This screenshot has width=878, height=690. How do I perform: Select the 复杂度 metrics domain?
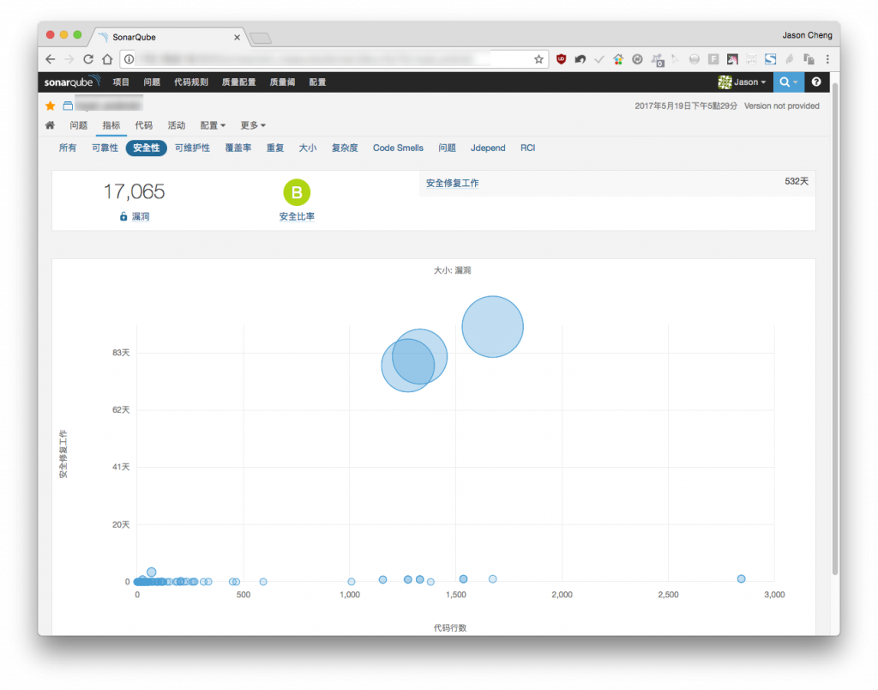tap(345, 148)
